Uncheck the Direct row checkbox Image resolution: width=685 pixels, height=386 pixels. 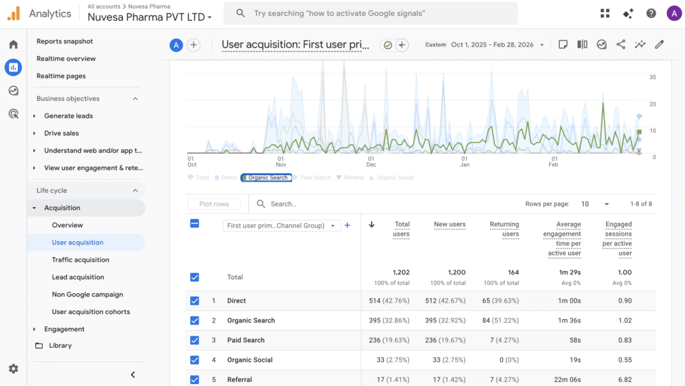195,301
